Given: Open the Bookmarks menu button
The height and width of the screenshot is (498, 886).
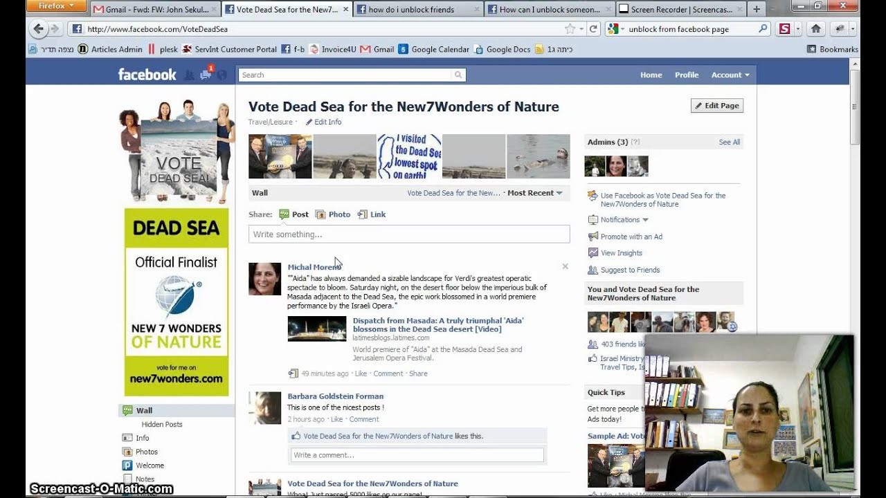Looking at the screenshot, I should pyautogui.click(x=832, y=49).
